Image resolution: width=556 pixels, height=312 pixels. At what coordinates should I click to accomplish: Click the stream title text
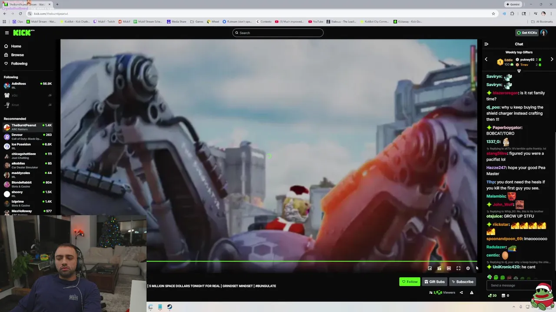[212, 286]
